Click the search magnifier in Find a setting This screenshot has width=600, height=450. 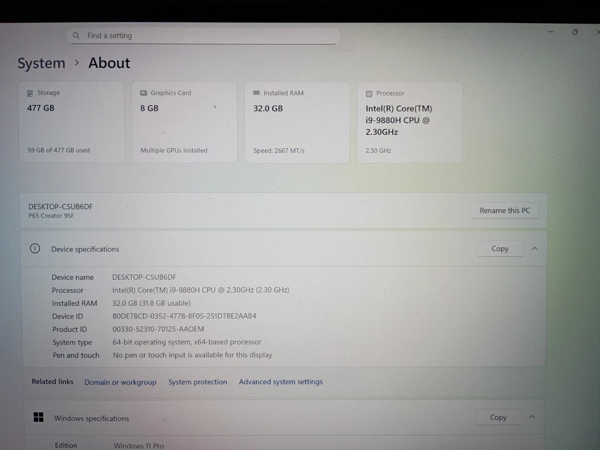[x=76, y=36]
